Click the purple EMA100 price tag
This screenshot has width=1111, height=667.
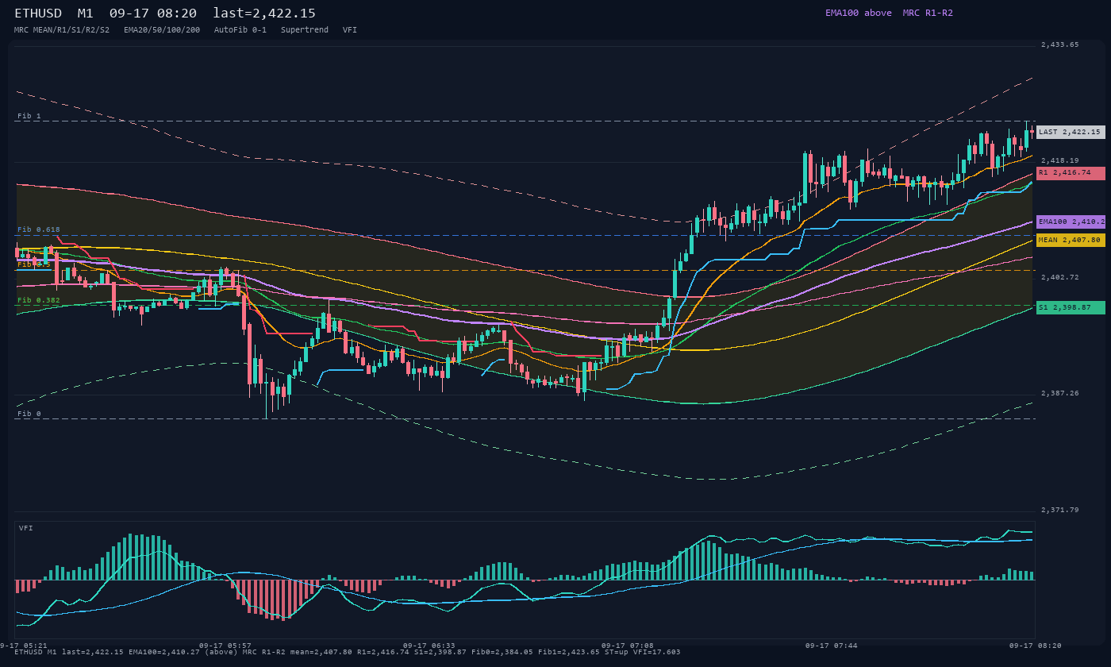[x=1071, y=222]
